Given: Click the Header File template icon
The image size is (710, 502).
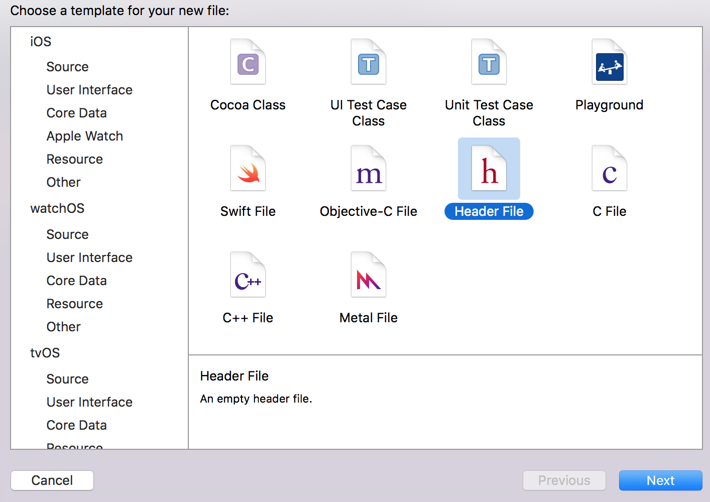Looking at the screenshot, I should pyautogui.click(x=489, y=168).
